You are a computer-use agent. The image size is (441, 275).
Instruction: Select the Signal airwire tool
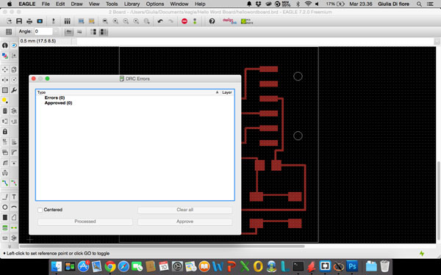coord(14,227)
